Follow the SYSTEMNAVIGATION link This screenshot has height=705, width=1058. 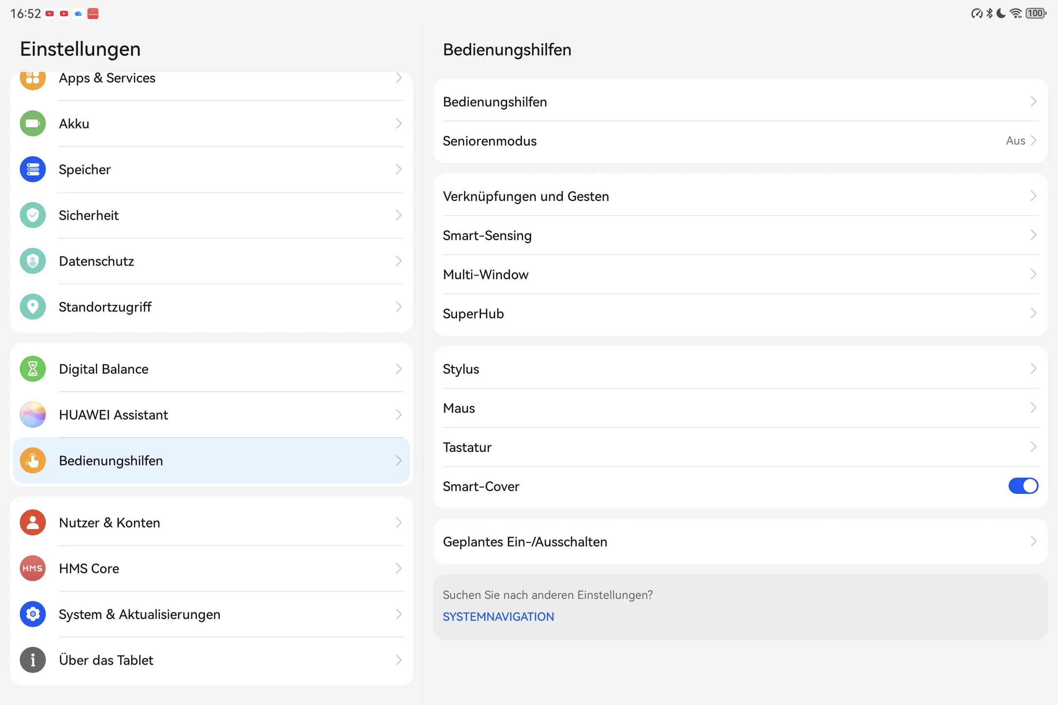pos(498,617)
